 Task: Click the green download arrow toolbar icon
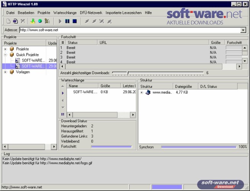(x=33, y=21)
